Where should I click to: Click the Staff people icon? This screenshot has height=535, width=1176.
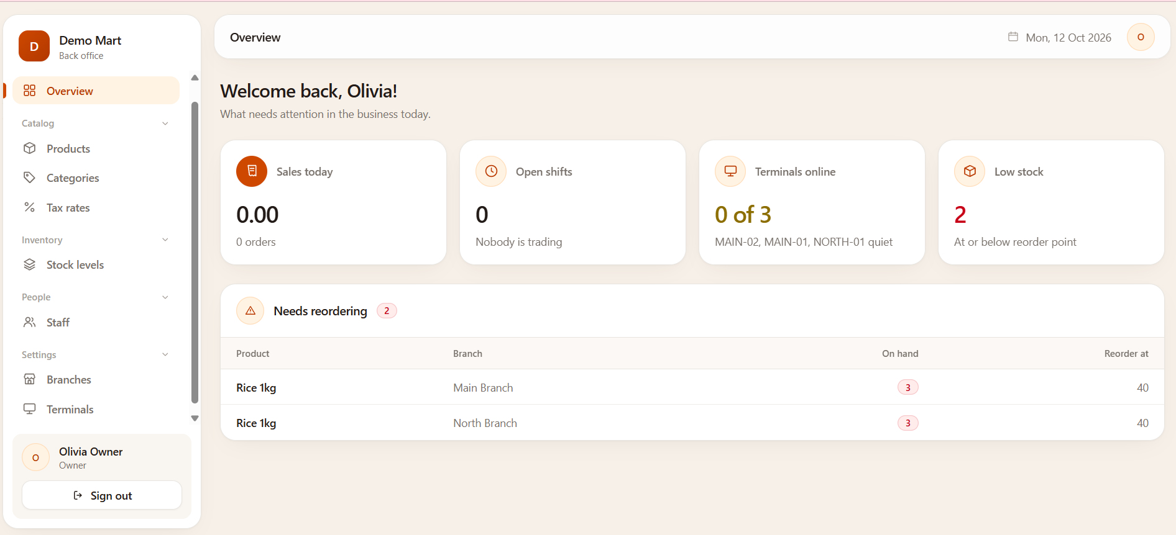click(29, 322)
